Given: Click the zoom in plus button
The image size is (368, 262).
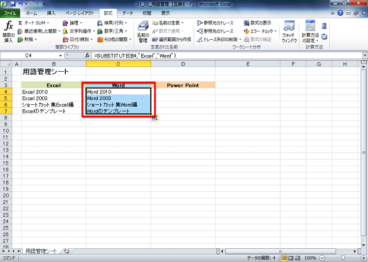Looking at the screenshot, I should coord(364,258).
